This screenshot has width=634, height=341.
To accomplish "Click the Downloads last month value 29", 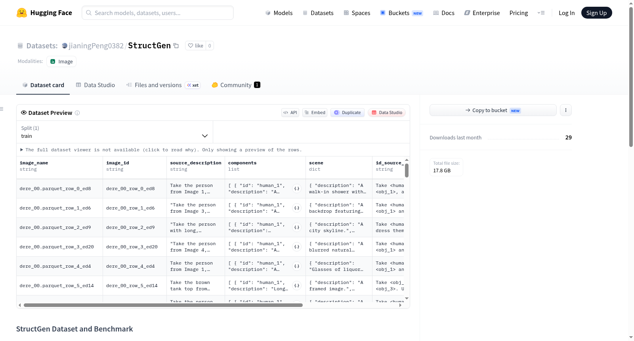I will click(x=569, y=137).
